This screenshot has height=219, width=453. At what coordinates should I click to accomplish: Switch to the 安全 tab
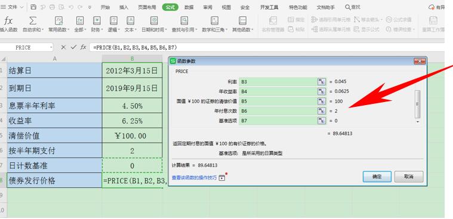point(245,8)
